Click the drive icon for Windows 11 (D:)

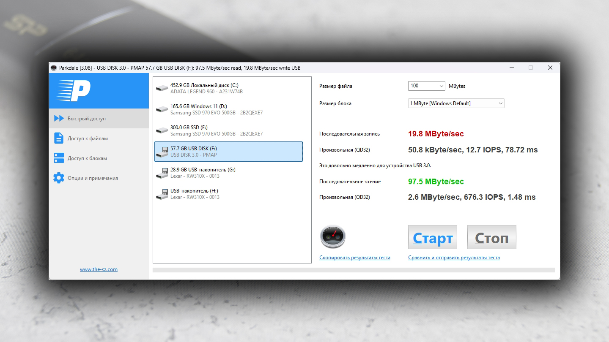pos(162,109)
